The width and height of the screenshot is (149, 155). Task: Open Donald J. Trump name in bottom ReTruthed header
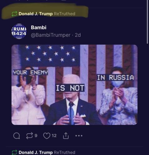point(36,153)
